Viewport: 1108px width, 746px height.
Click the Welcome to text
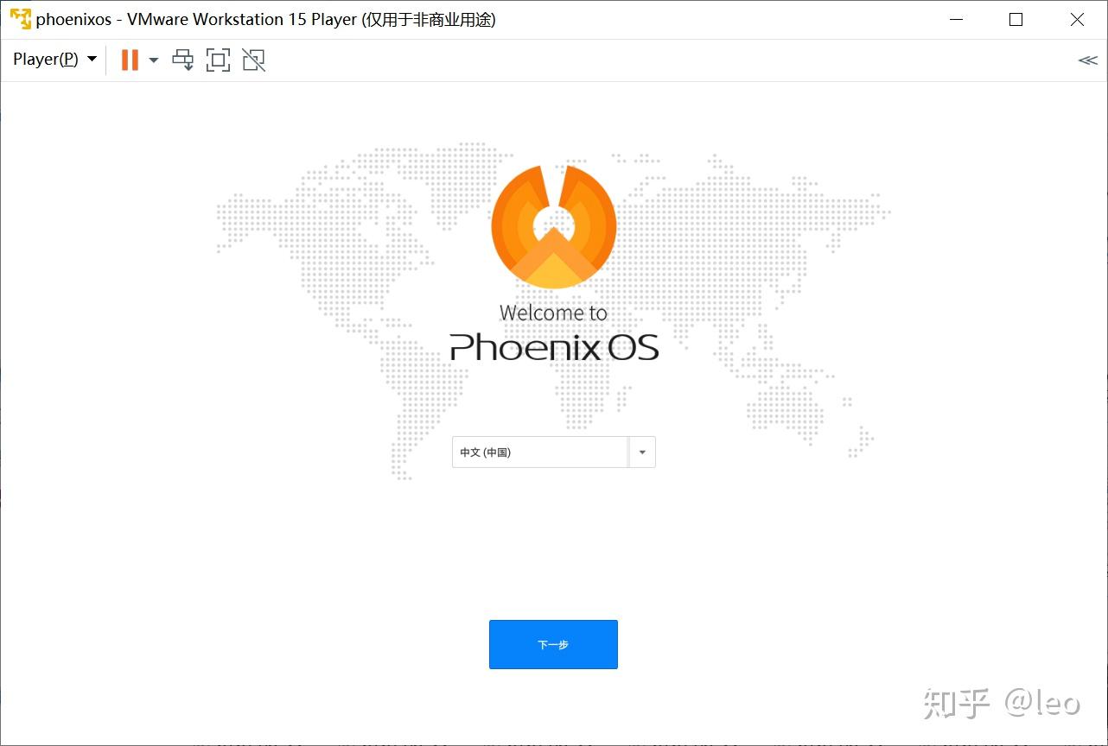pos(553,313)
